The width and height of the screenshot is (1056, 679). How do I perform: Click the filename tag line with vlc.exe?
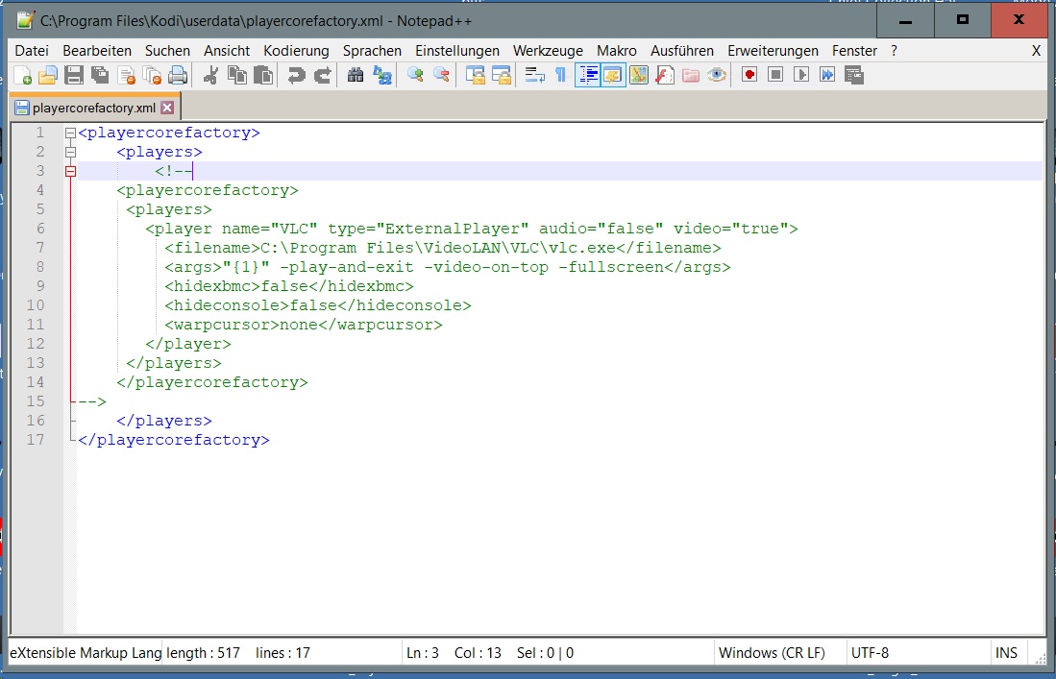coord(442,249)
